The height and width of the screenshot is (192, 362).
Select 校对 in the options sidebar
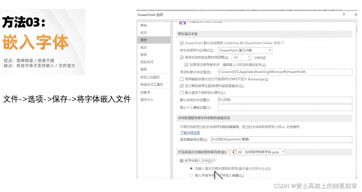(x=144, y=33)
